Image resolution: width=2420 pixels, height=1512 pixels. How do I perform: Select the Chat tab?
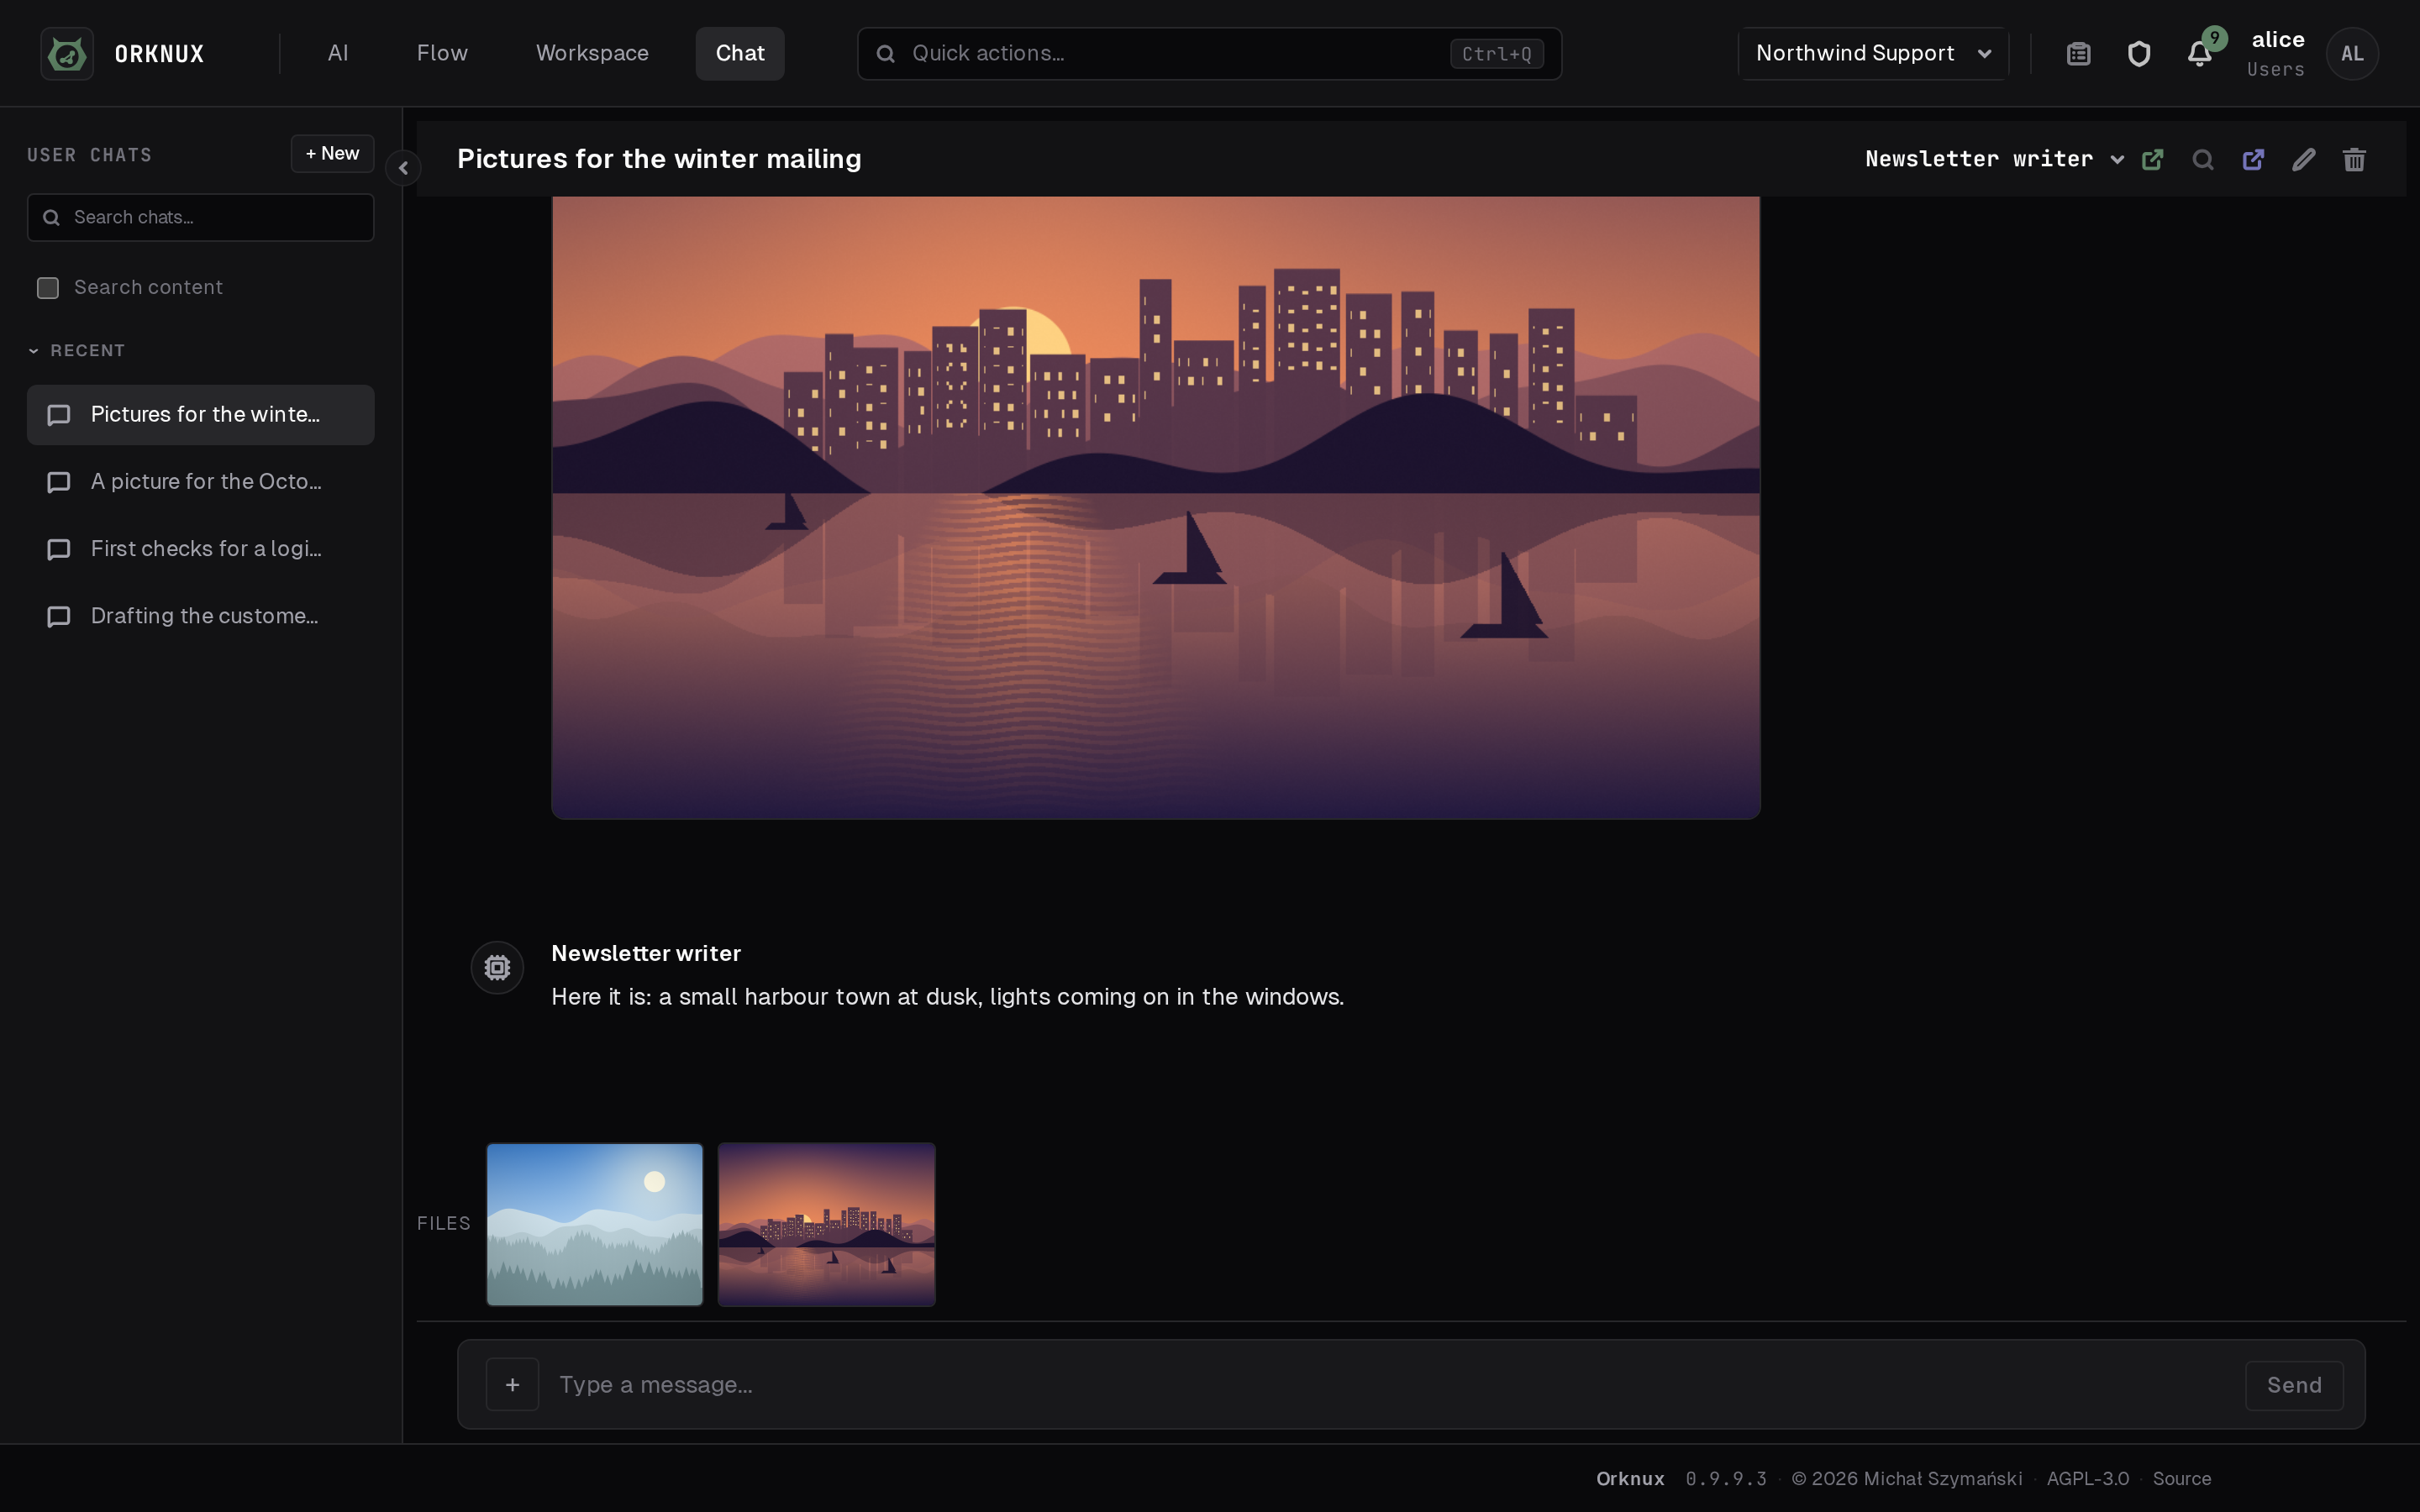point(740,53)
